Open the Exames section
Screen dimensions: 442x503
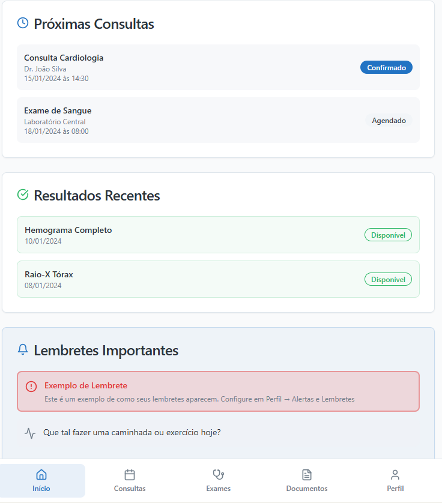[x=218, y=480]
